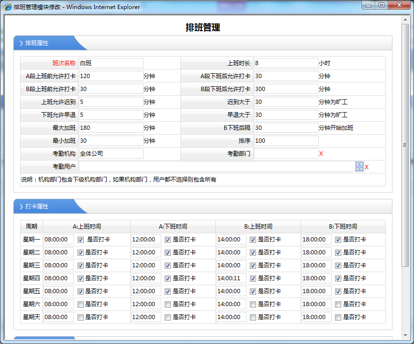414x344 pixels.
Task: Uncheck 星期四 B:上班时间 是否打卡 checkbox
Action: pyautogui.click(x=253, y=278)
